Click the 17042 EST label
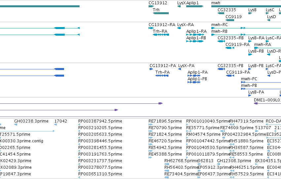The image size is (281, 179). click(60, 121)
